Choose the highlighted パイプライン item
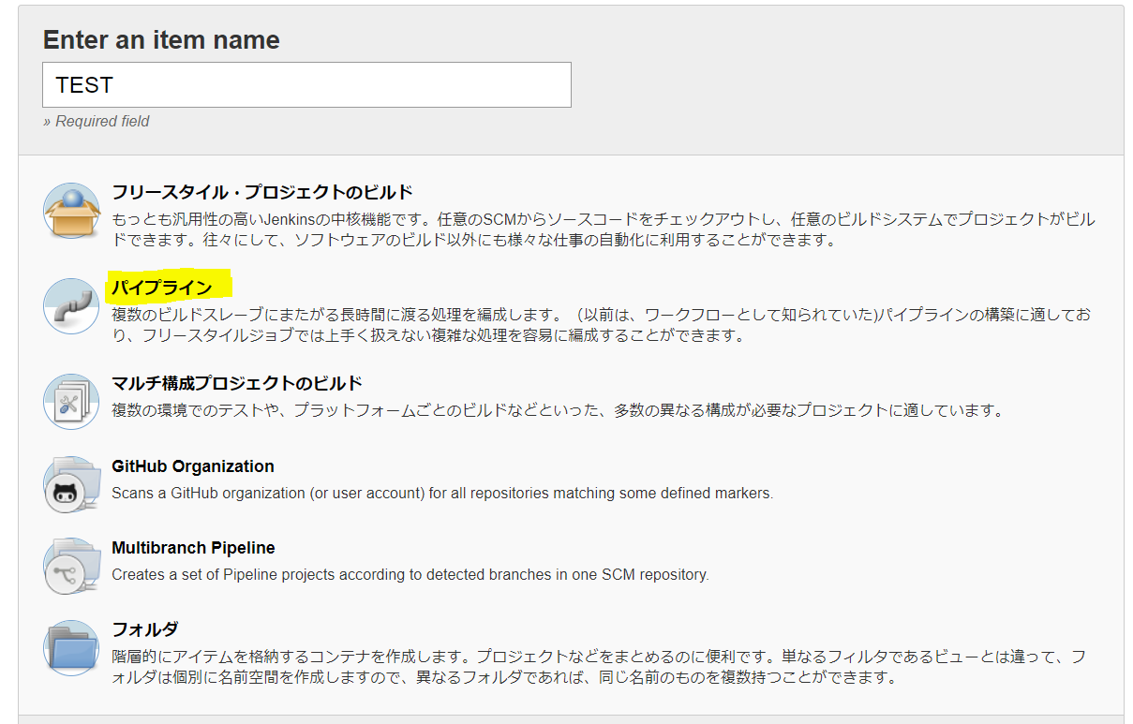The height and width of the screenshot is (724, 1133). [x=162, y=287]
